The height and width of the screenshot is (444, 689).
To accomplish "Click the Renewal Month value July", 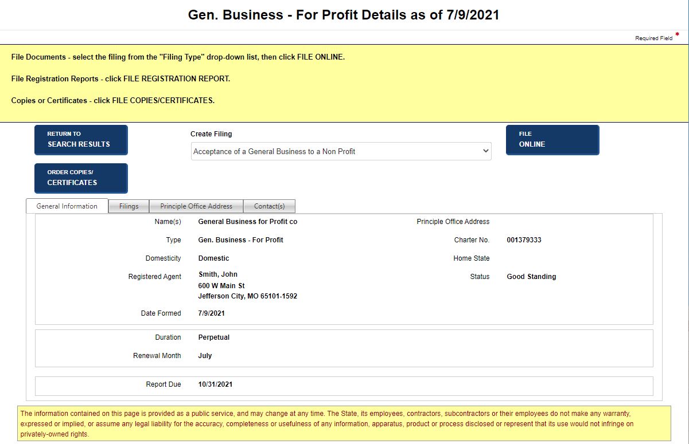I will click(205, 355).
